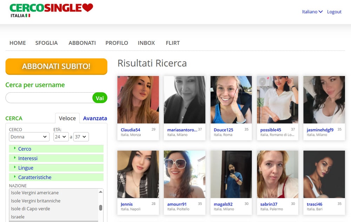351x222 pixels.
Task: Open mariasantoro's profile photo
Action: pyautogui.click(x=185, y=100)
